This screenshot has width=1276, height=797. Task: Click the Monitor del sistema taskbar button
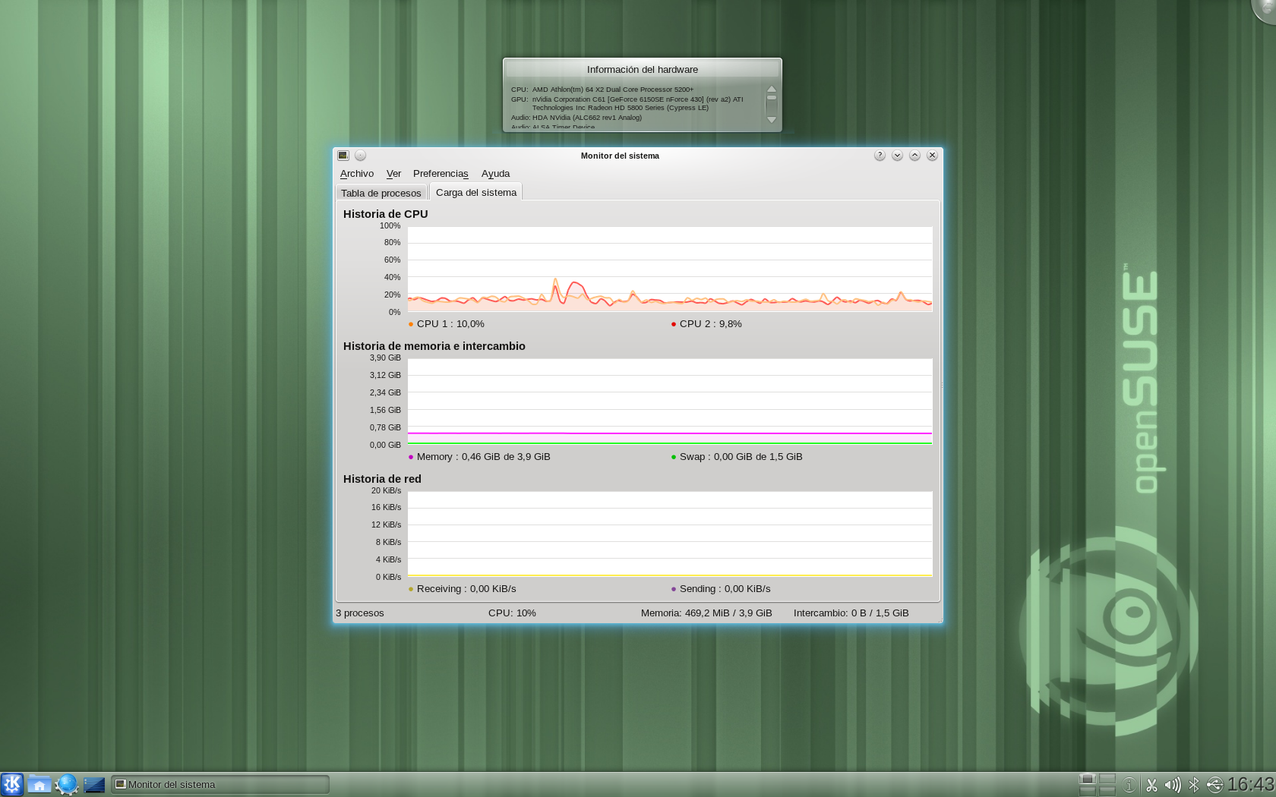(x=220, y=784)
